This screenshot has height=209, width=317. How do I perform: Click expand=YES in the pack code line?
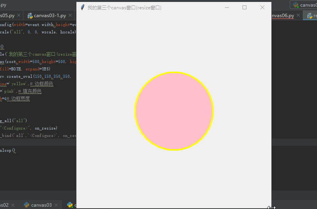(37, 69)
